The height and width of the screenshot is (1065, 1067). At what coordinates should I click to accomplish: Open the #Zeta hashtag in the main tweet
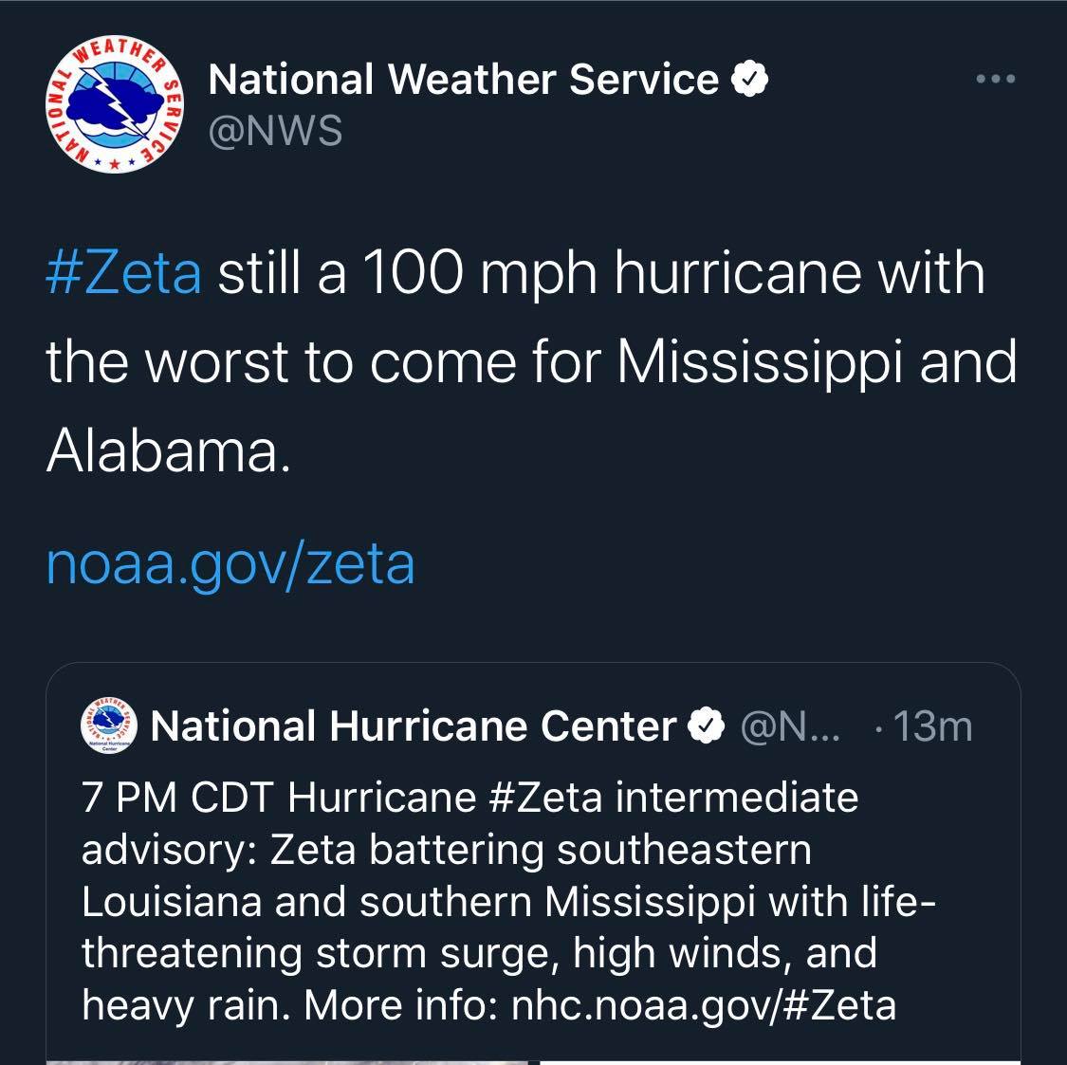[x=124, y=273]
